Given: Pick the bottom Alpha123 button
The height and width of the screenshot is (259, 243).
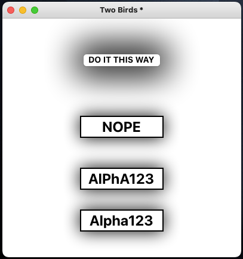Looking at the screenshot, I should click(122, 220).
